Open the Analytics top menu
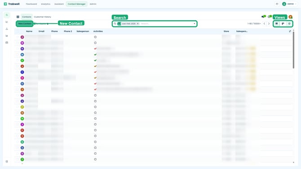This screenshot has height=169, width=301. [45, 4]
